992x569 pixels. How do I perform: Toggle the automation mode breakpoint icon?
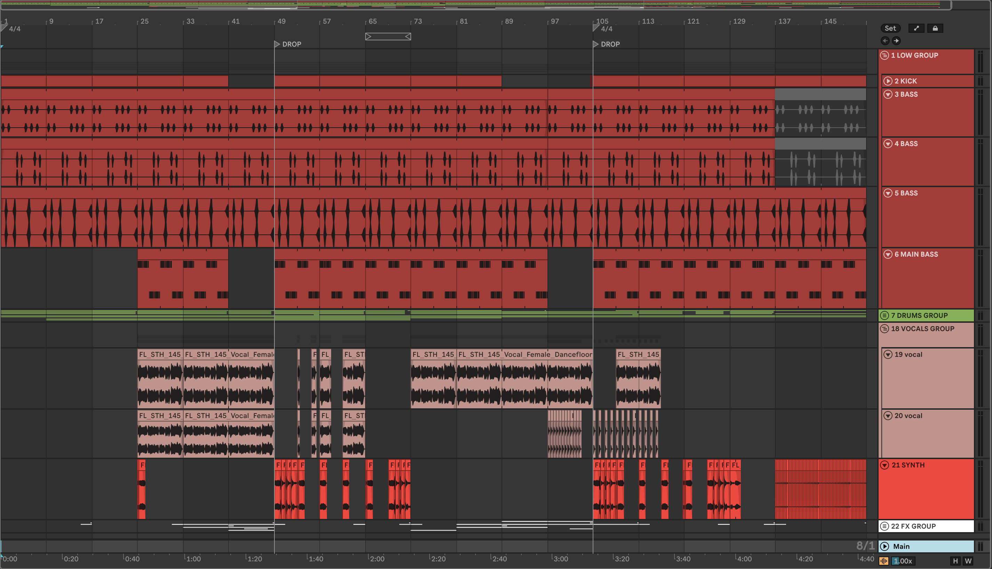coord(916,28)
